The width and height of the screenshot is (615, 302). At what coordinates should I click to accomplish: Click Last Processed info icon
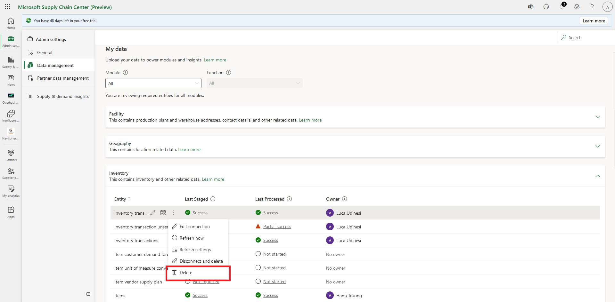tap(290, 199)
